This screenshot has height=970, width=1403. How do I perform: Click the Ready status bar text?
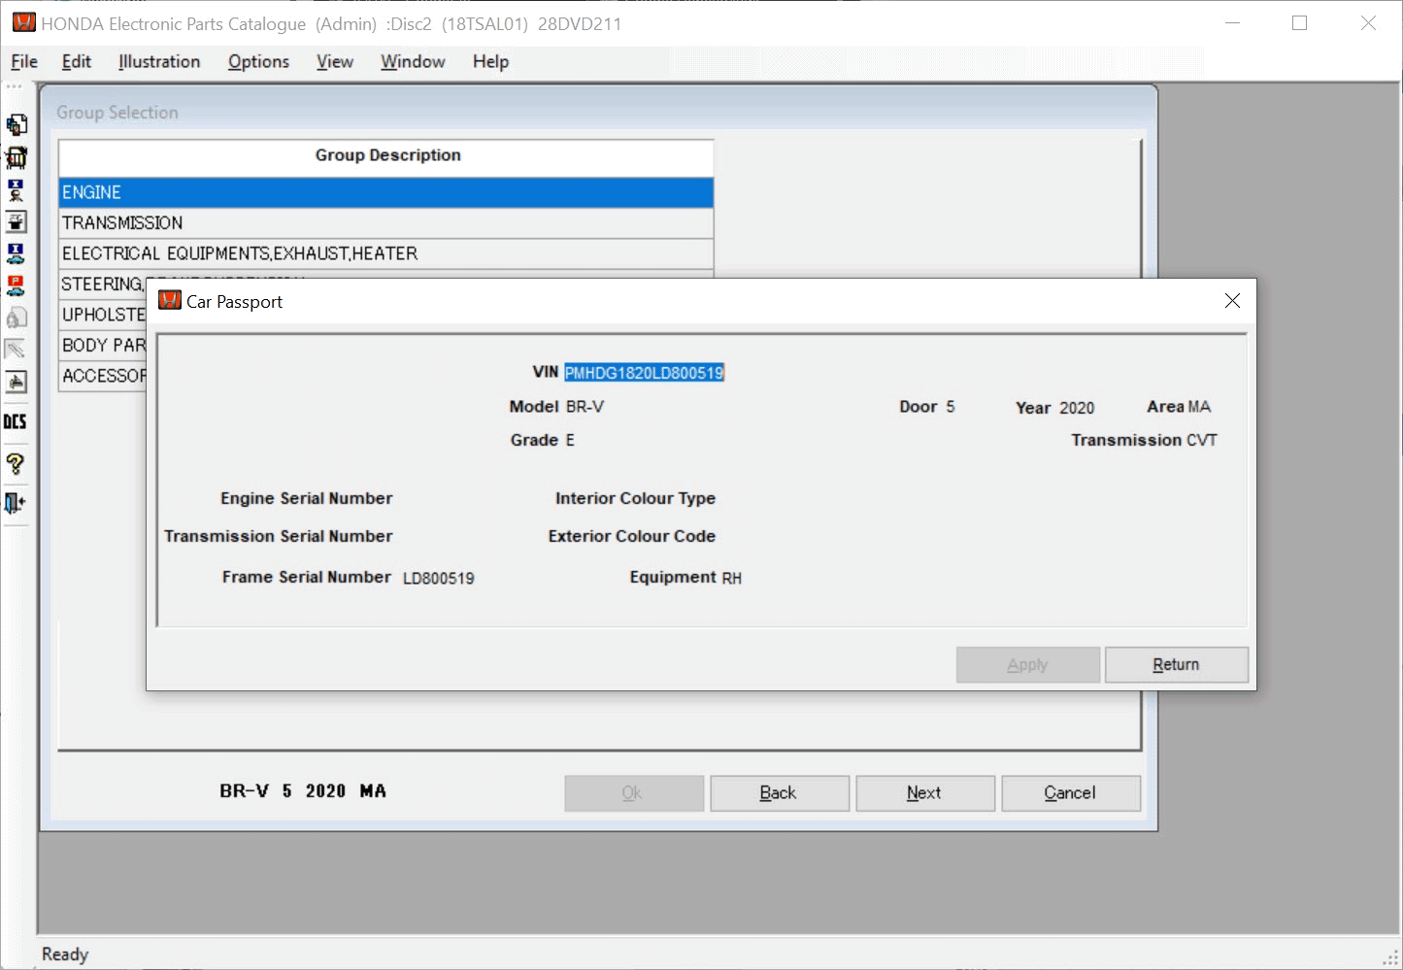pos(65,954)
